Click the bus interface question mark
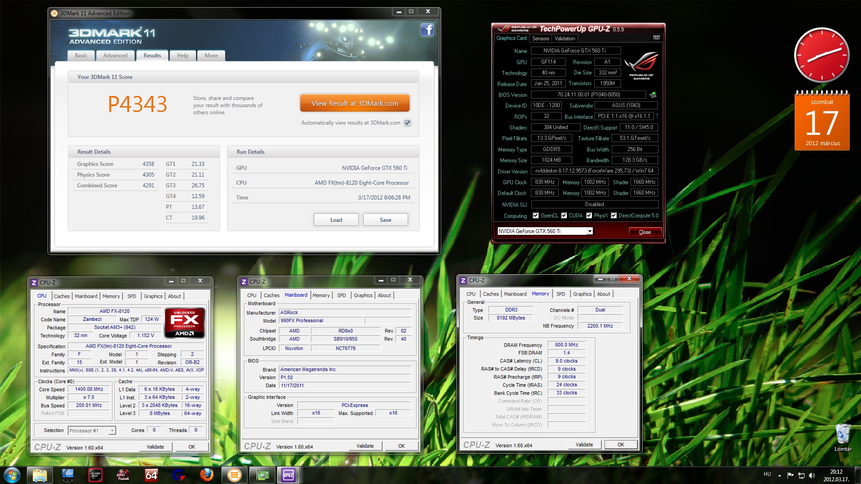Image resolution: width=861 pixels, height=484 pixels. coord(657,116)
